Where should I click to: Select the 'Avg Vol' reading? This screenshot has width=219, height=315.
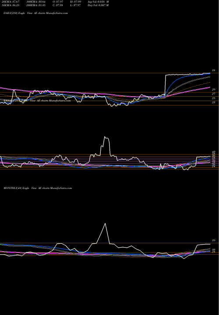click(x=98, y=2)
